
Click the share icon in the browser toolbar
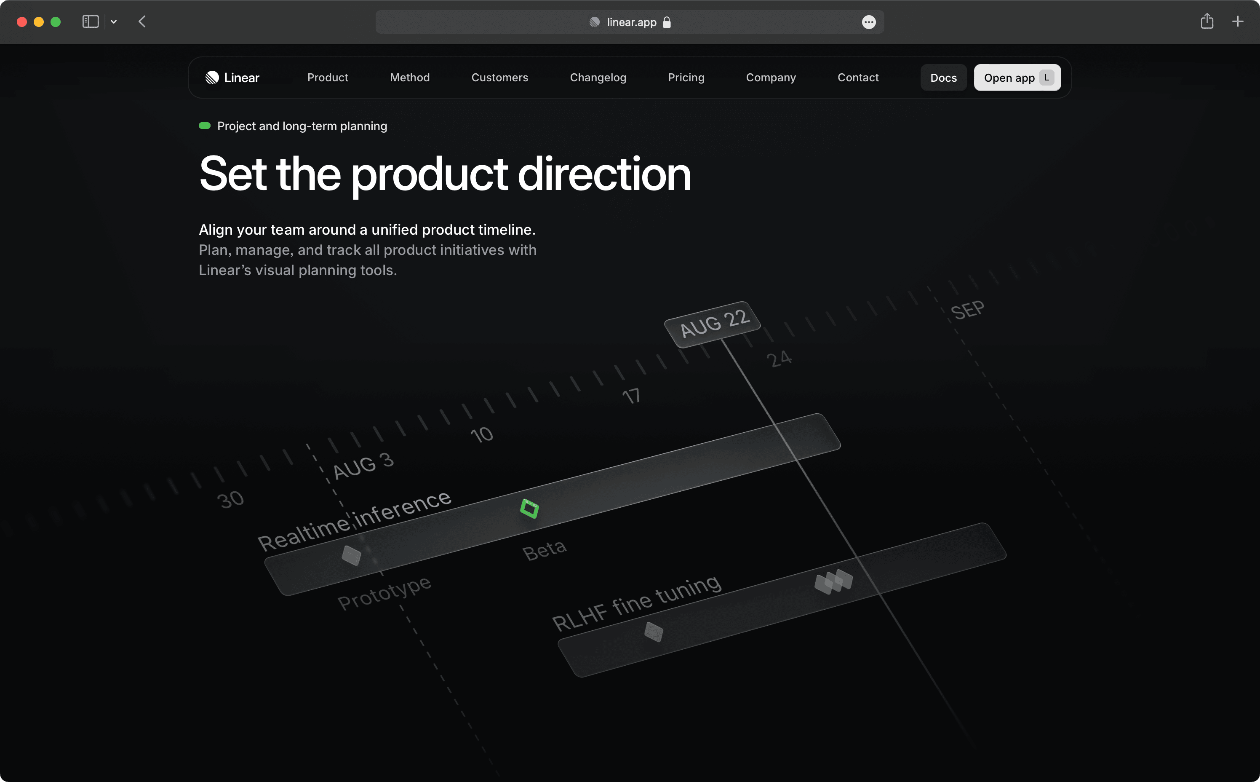click(1207, 22)
